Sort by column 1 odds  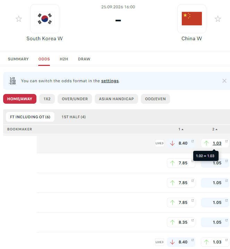click(x=181, y=129)
